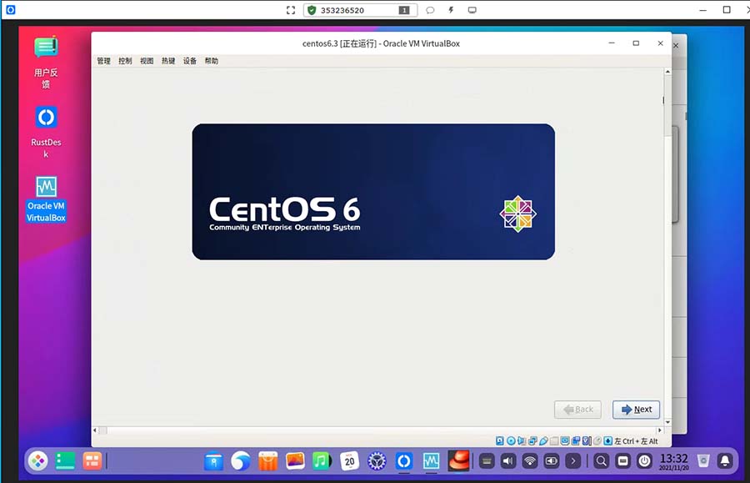750x483 pixels.
Task: Click the search magnifier in dock
Action: click(601, 461)
